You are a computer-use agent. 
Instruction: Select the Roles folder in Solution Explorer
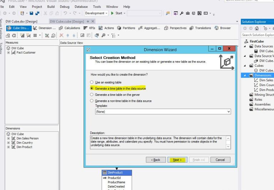pyautogui.click(x=258, y=100)
